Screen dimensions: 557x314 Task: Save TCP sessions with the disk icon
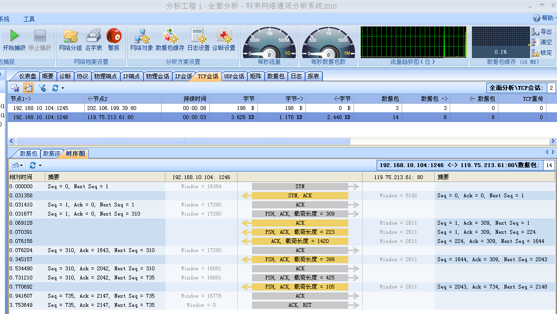tap(15, 88)
